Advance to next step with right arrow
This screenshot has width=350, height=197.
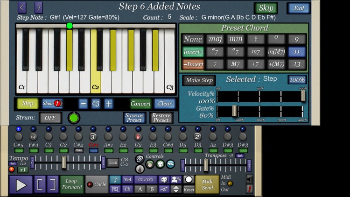pos(38,7)
